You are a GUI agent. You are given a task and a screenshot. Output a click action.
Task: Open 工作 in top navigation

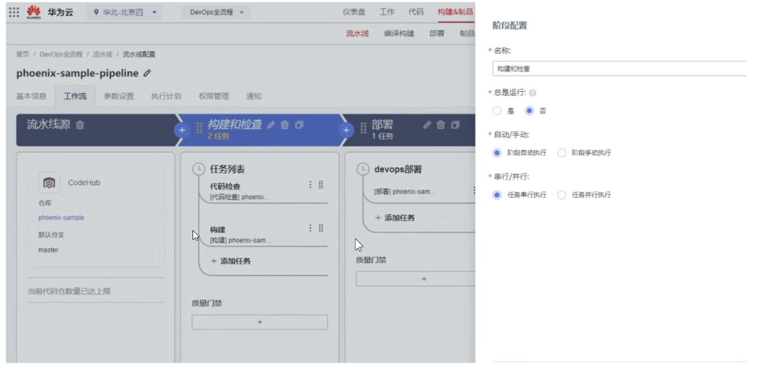click(x=387, y=12)
